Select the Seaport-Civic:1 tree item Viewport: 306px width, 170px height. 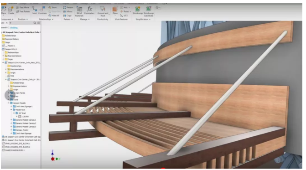(10, 49)
